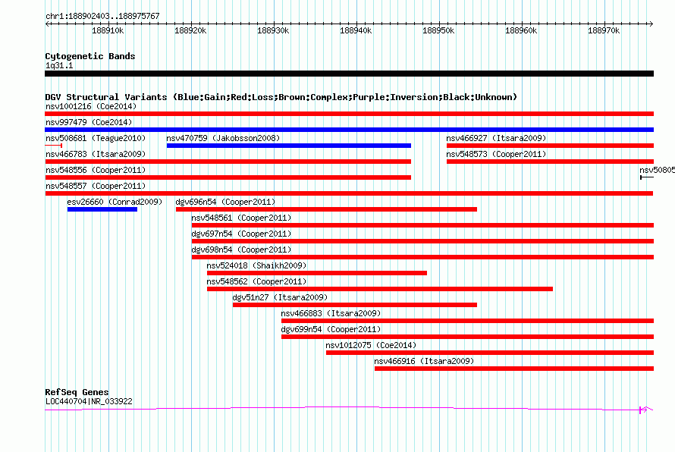The height and width of the screenshot is (452, 675).
Task: Click the 188930k ruler tick label
Action: coord(273,30)
